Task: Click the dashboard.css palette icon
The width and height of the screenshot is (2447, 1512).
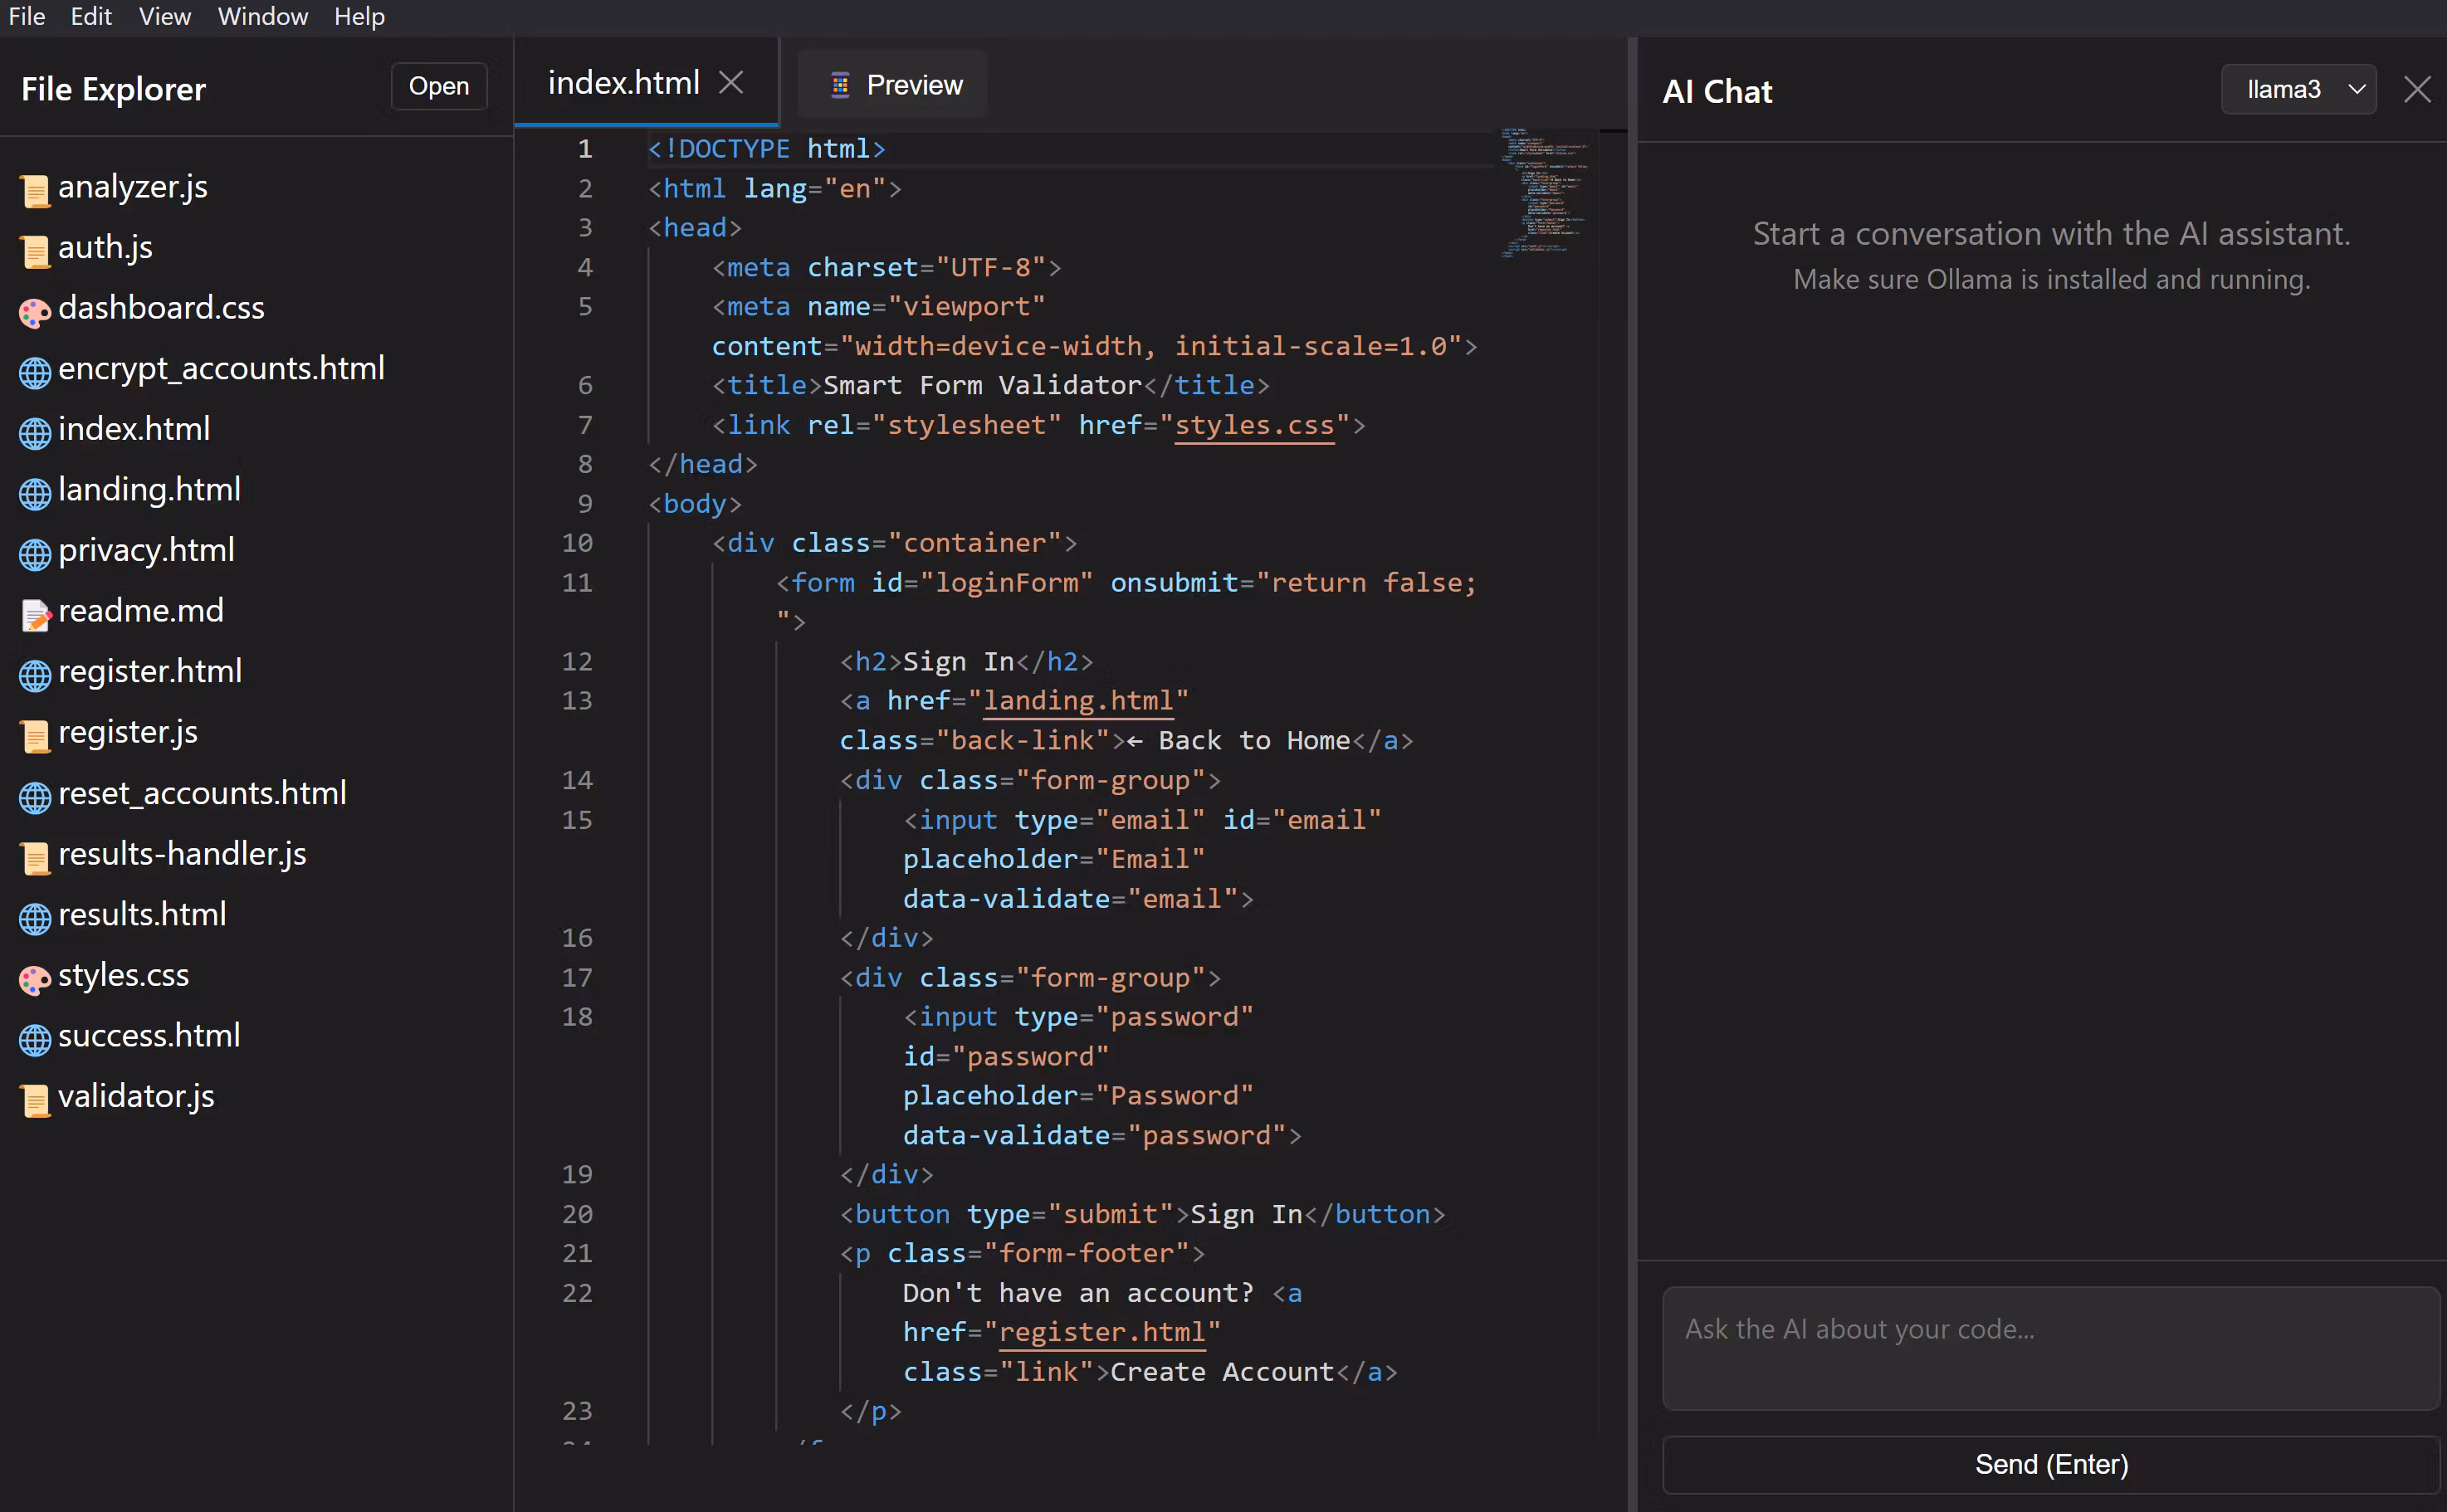Action: pyautogui.click(x=35, y=312)
